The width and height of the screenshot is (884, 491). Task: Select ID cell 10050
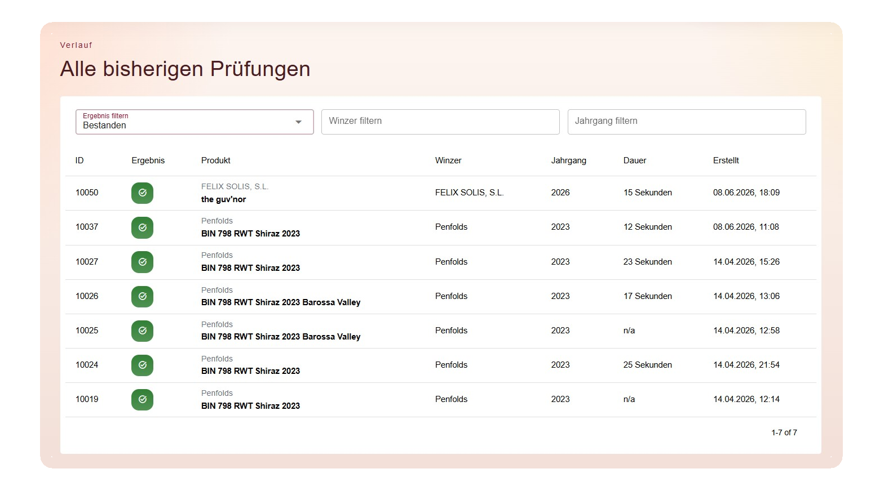click(87, 193)
